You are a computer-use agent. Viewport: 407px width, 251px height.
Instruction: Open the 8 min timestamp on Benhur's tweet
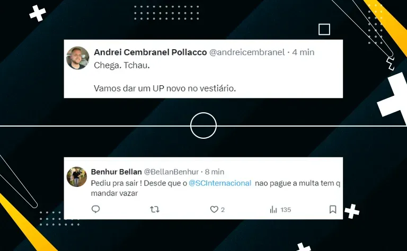tap(215, 172)
